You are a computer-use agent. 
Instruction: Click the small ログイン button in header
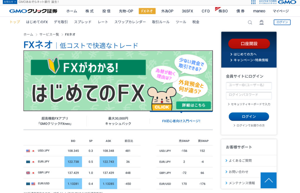coord(282,22)
